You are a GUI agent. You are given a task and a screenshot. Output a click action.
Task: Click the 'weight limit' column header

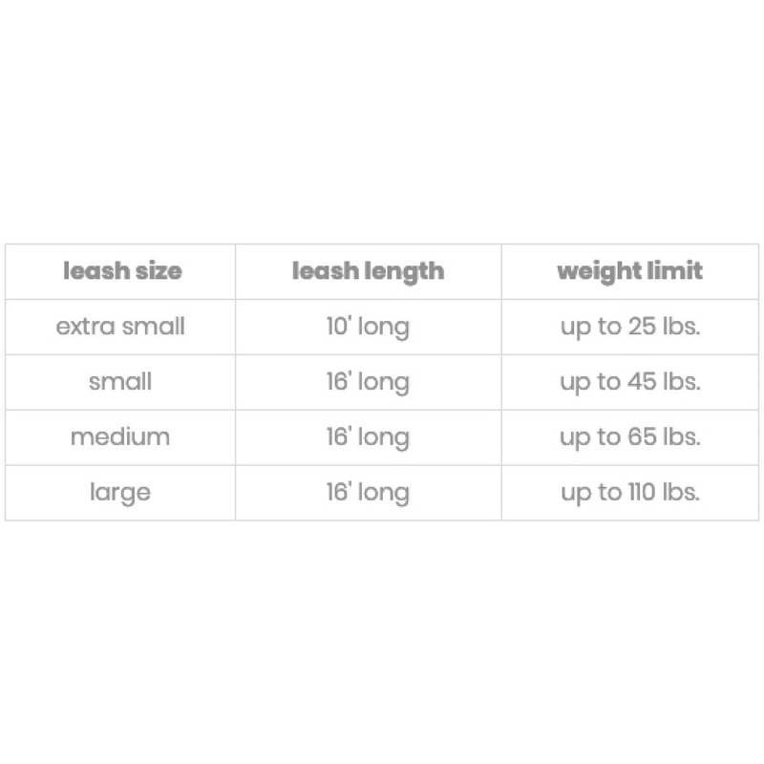(x=629, y=270)
